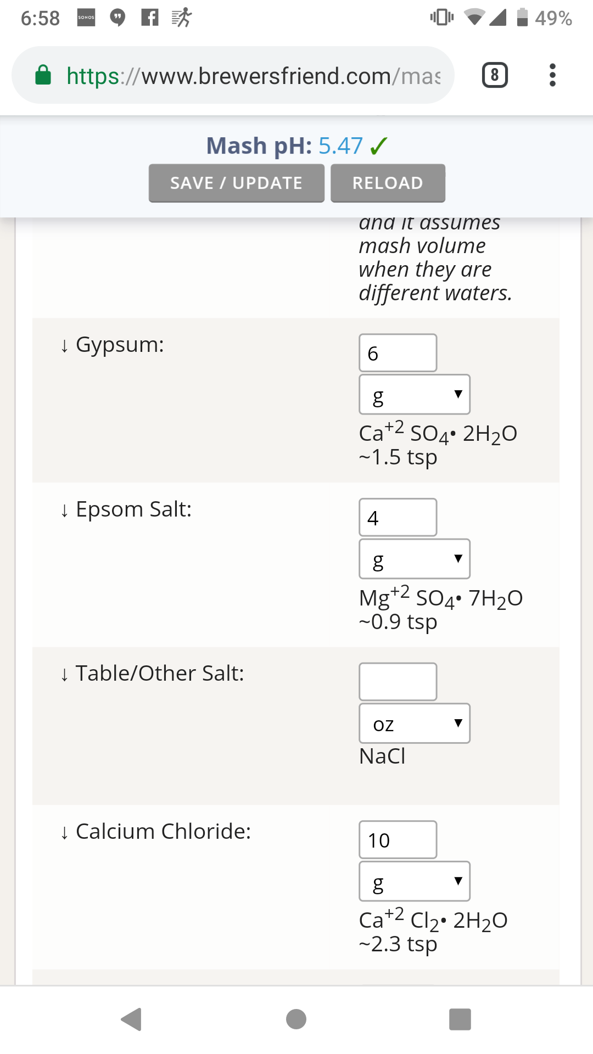The height and width of the screenshot is (1054, 593).
Task: Open the Gypsum unit dropdown
Action: coord(415,395)
